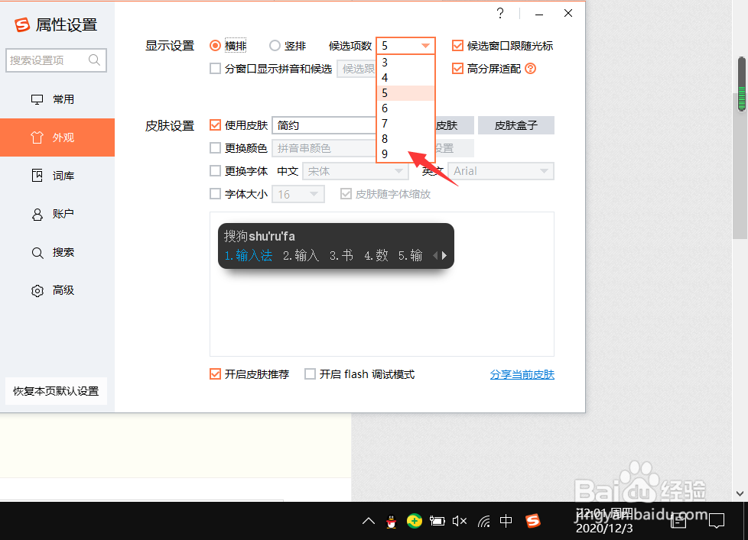Enable 更换字体 option

[215, 171]
